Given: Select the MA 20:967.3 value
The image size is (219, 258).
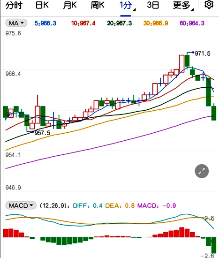Looking at the screenshot, I should (120, 23).
